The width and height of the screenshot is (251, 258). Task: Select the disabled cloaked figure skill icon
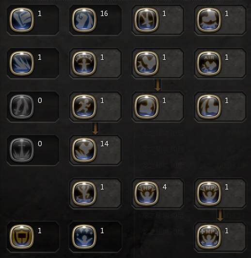pos(22,106)
